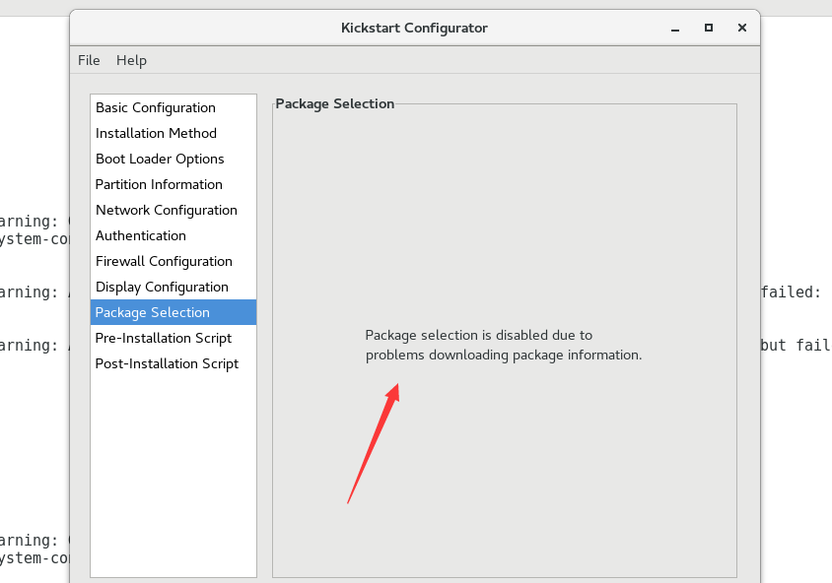Screen dimensions: 832x583
Task: Choose Authentication in the sidebar list
Action: [173, 235]
